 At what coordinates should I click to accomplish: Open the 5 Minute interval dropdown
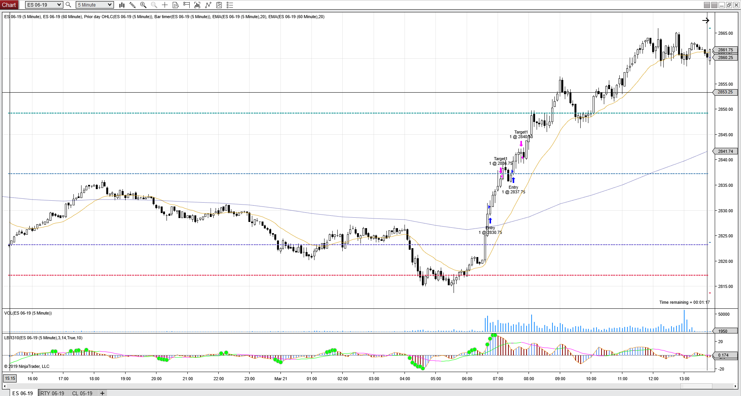(95, 5)
